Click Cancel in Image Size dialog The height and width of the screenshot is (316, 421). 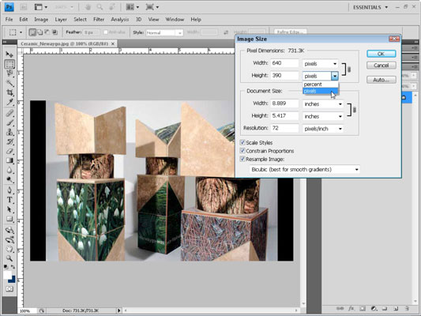click(381, 66)
